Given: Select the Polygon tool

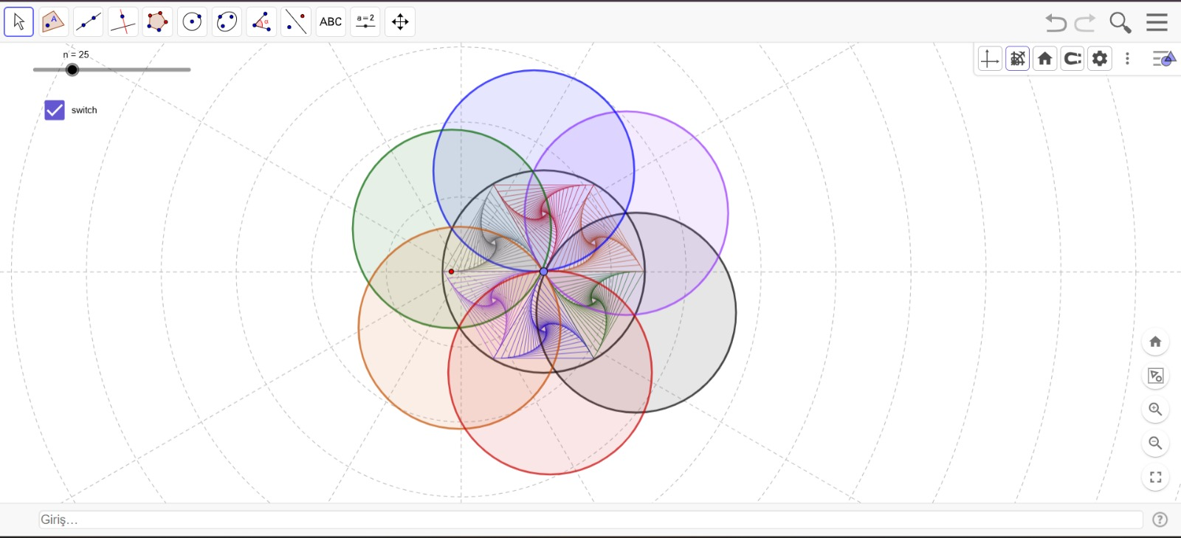Looking at the screenshot, I should 157,22.
